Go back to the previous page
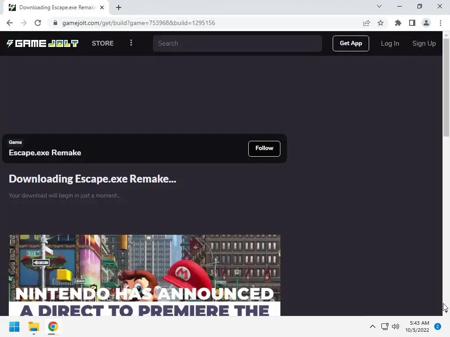 pos(10,23)
